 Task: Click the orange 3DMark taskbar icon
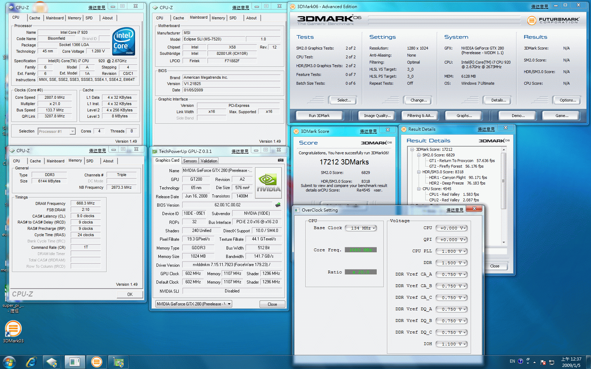pos(96,362)
